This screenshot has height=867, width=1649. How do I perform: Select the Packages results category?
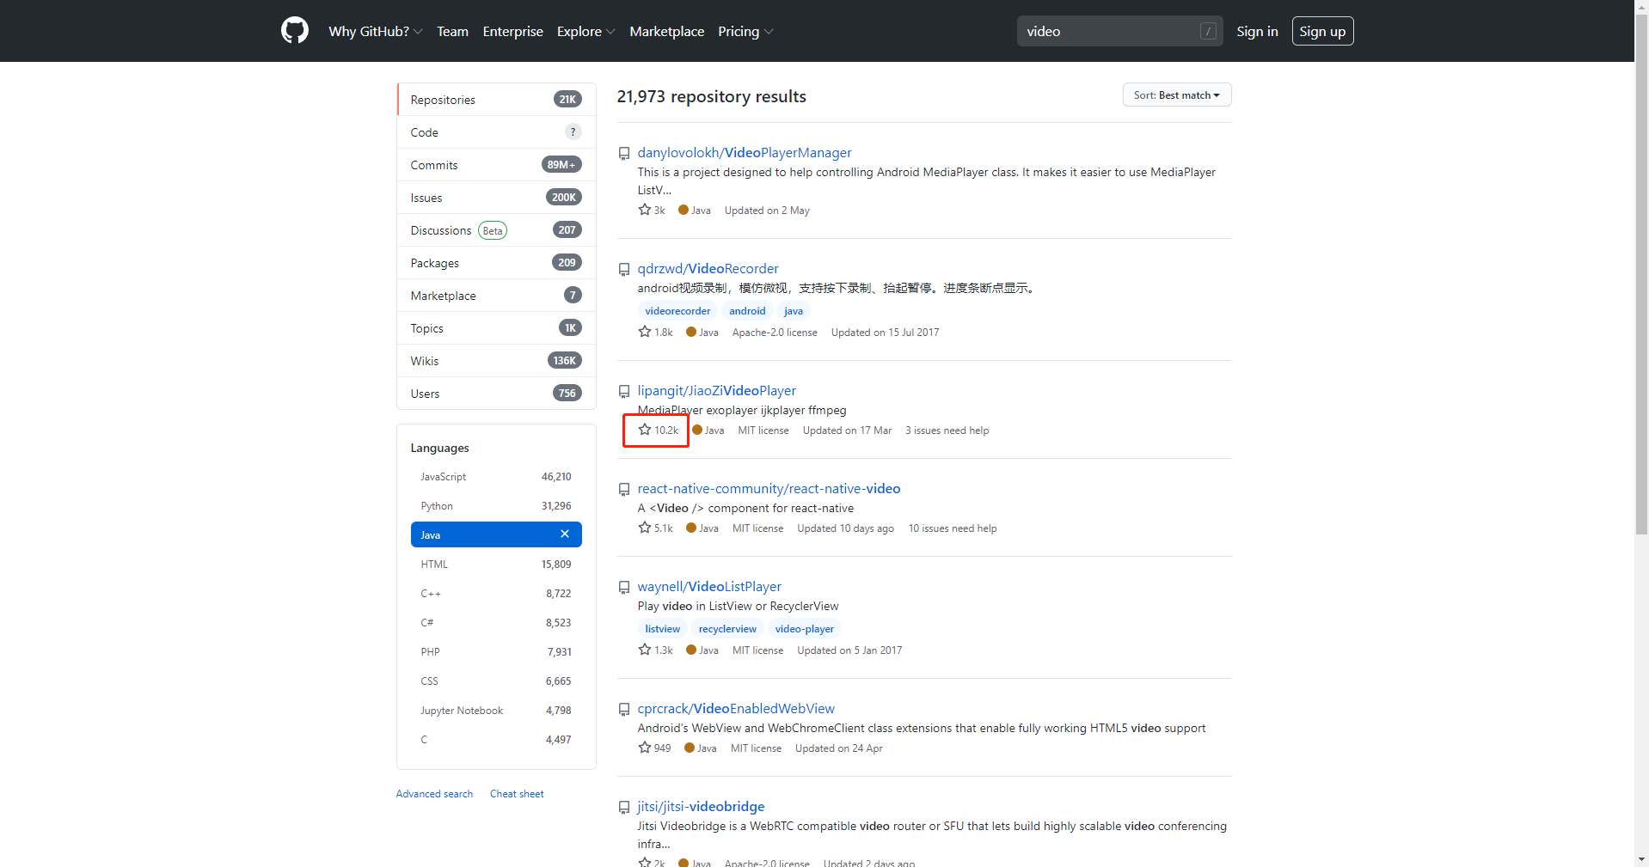coord(496,263)
